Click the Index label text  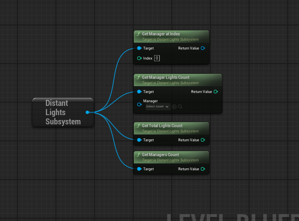pyautogui.click(x=148, y=58)
